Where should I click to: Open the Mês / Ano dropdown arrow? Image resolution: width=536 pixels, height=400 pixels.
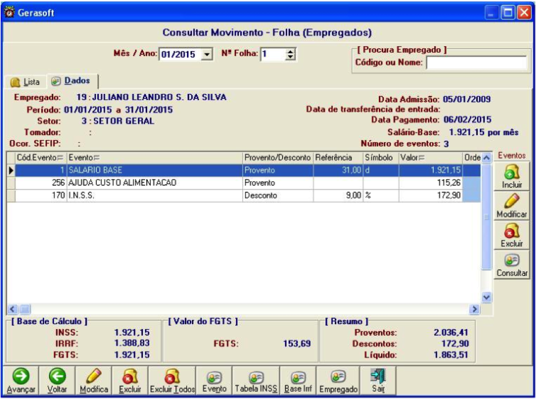(207, 54)
